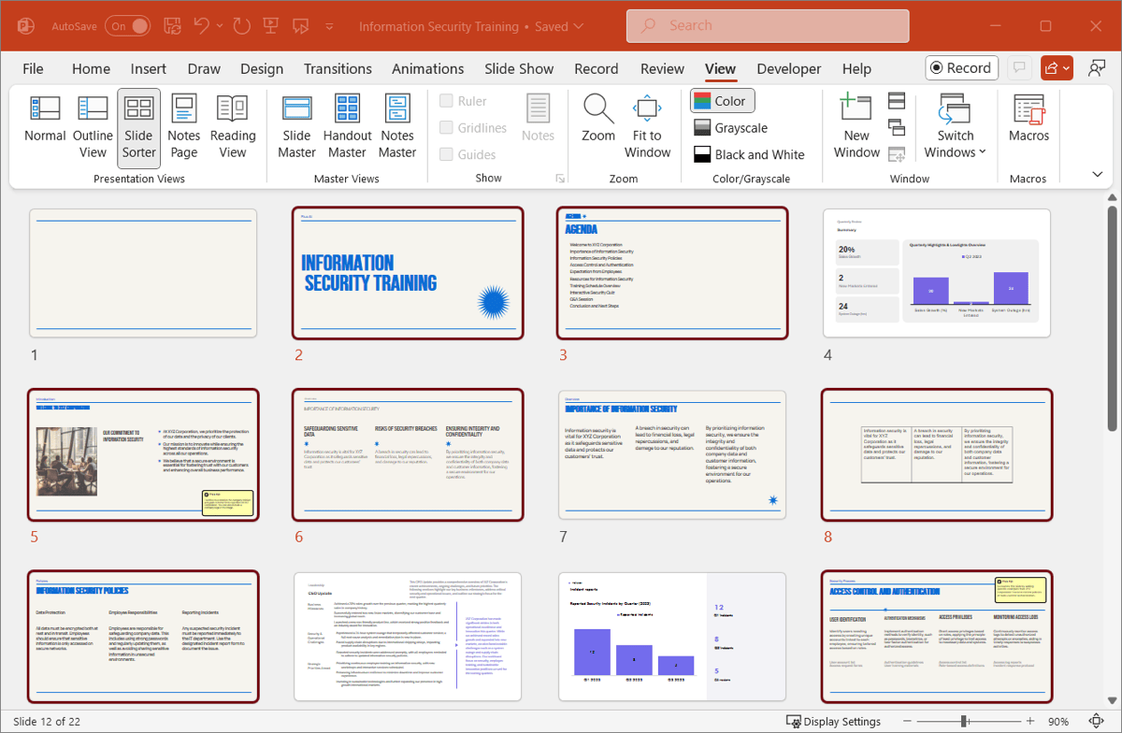Switch to Normal view
1122x733 pixels.
pyautogui.click(x=45, y=120)
